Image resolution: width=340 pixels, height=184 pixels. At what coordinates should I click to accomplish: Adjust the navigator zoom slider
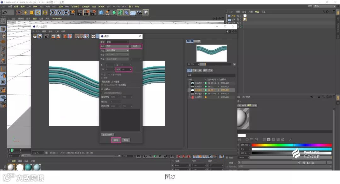[215, 64]
